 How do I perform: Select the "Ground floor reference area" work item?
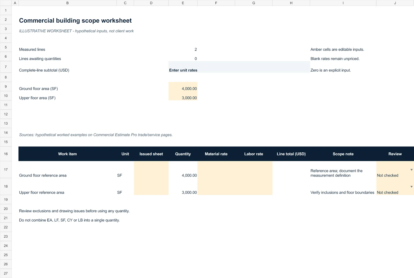43,175
